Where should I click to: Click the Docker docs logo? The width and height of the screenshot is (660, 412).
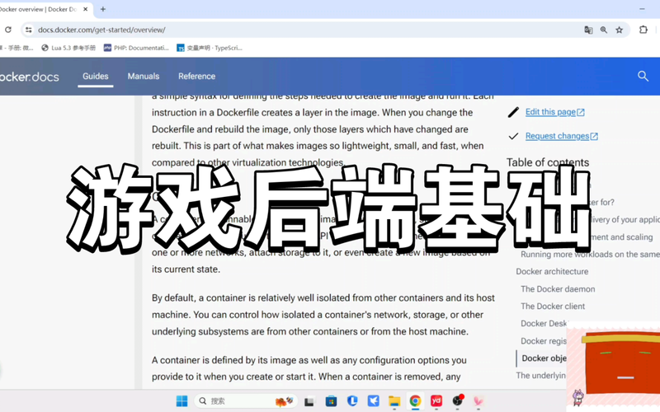(x=30, y=77)
